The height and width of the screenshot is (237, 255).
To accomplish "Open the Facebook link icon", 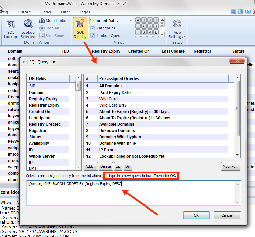I will click(x=233, y=11).
